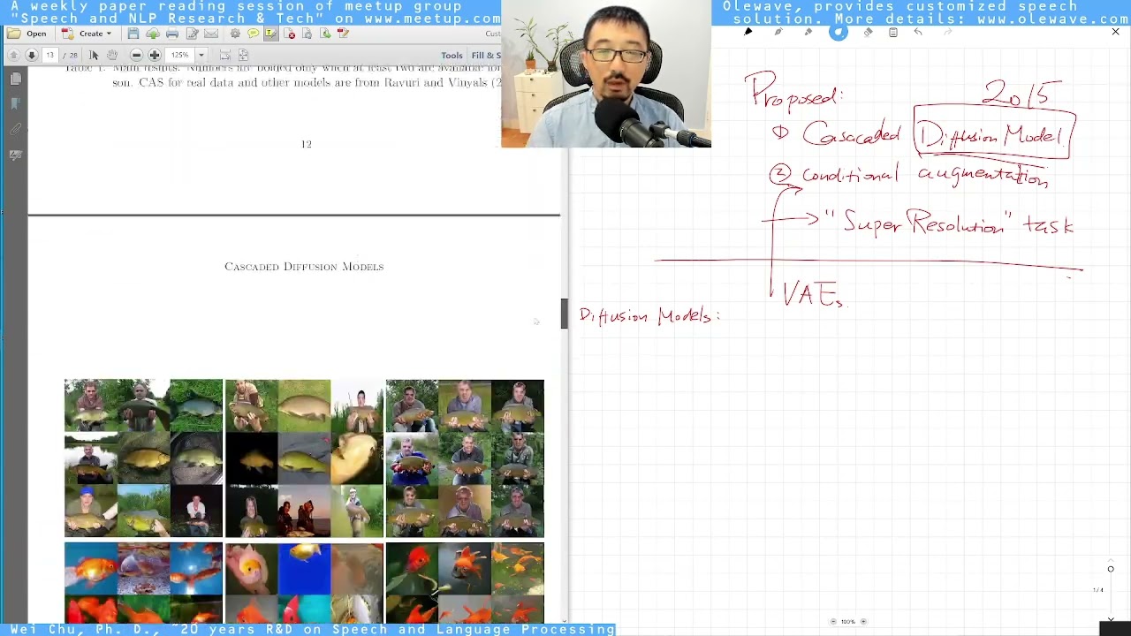
Task: Go to the next page with down arrow
Action: 31,55
